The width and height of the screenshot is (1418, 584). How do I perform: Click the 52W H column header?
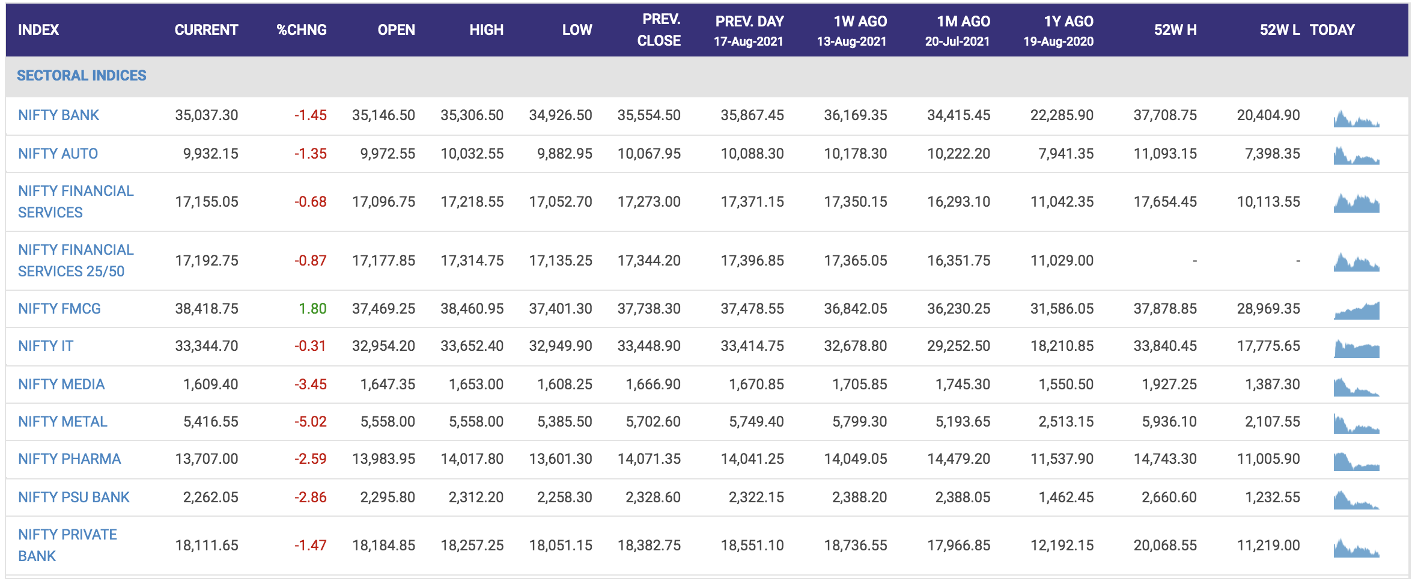1175,30
